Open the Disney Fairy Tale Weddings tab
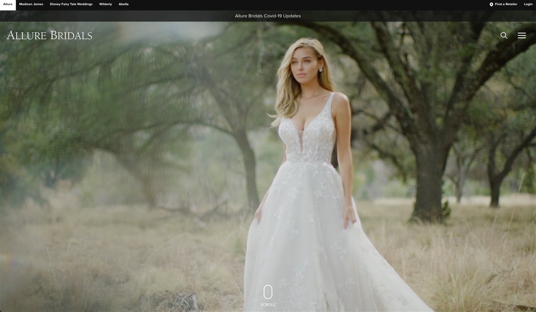The height and width of the screenshot is (312, 536). [71, 4]
